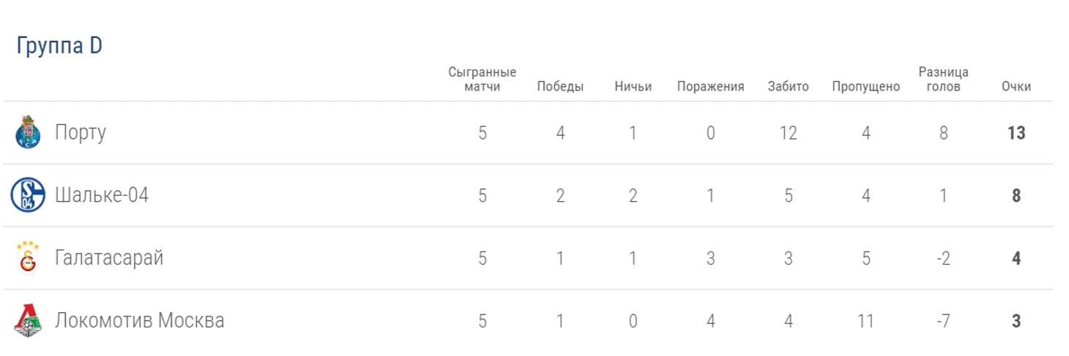This screenshot has width=1069, height=356.
Task: Click the Разница голов column header
Action: point(943,79)
